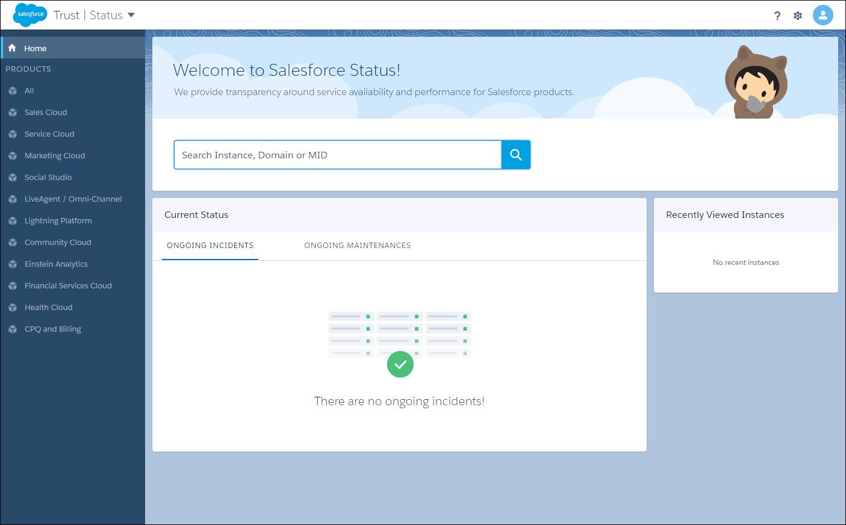Screen dimensions: 846x525
Task: Click the cube icon next to CPQ and Billing
Action: [13, 329]
